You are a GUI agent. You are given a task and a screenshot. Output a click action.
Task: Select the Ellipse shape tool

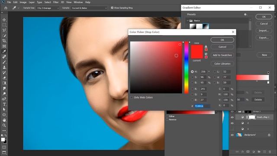click(4, 115)
